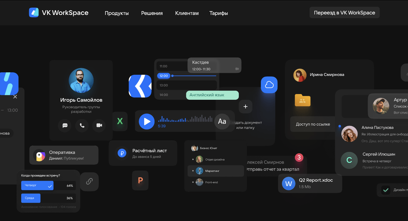This screenshot has height=221, width=408.
Task: Select the Четверг poll option
Action: (x=37, y=185)
